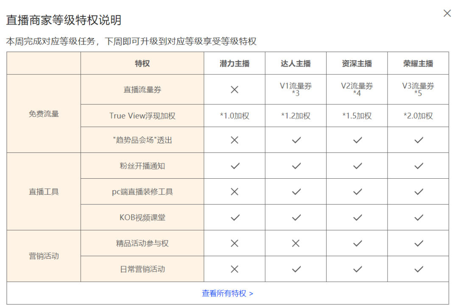The image size is (458, 307).
Task: Click the checkmark for 达人主播 趋势品会场透出
Action: pyautogui.click(x=296, y=140)
